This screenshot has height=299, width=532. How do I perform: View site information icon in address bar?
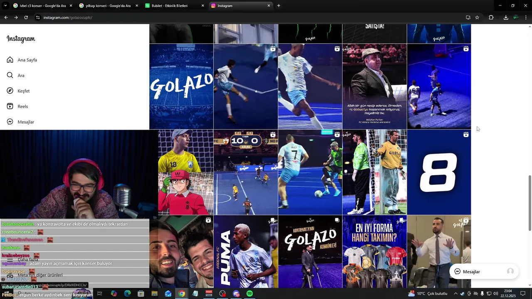point(38,17)
